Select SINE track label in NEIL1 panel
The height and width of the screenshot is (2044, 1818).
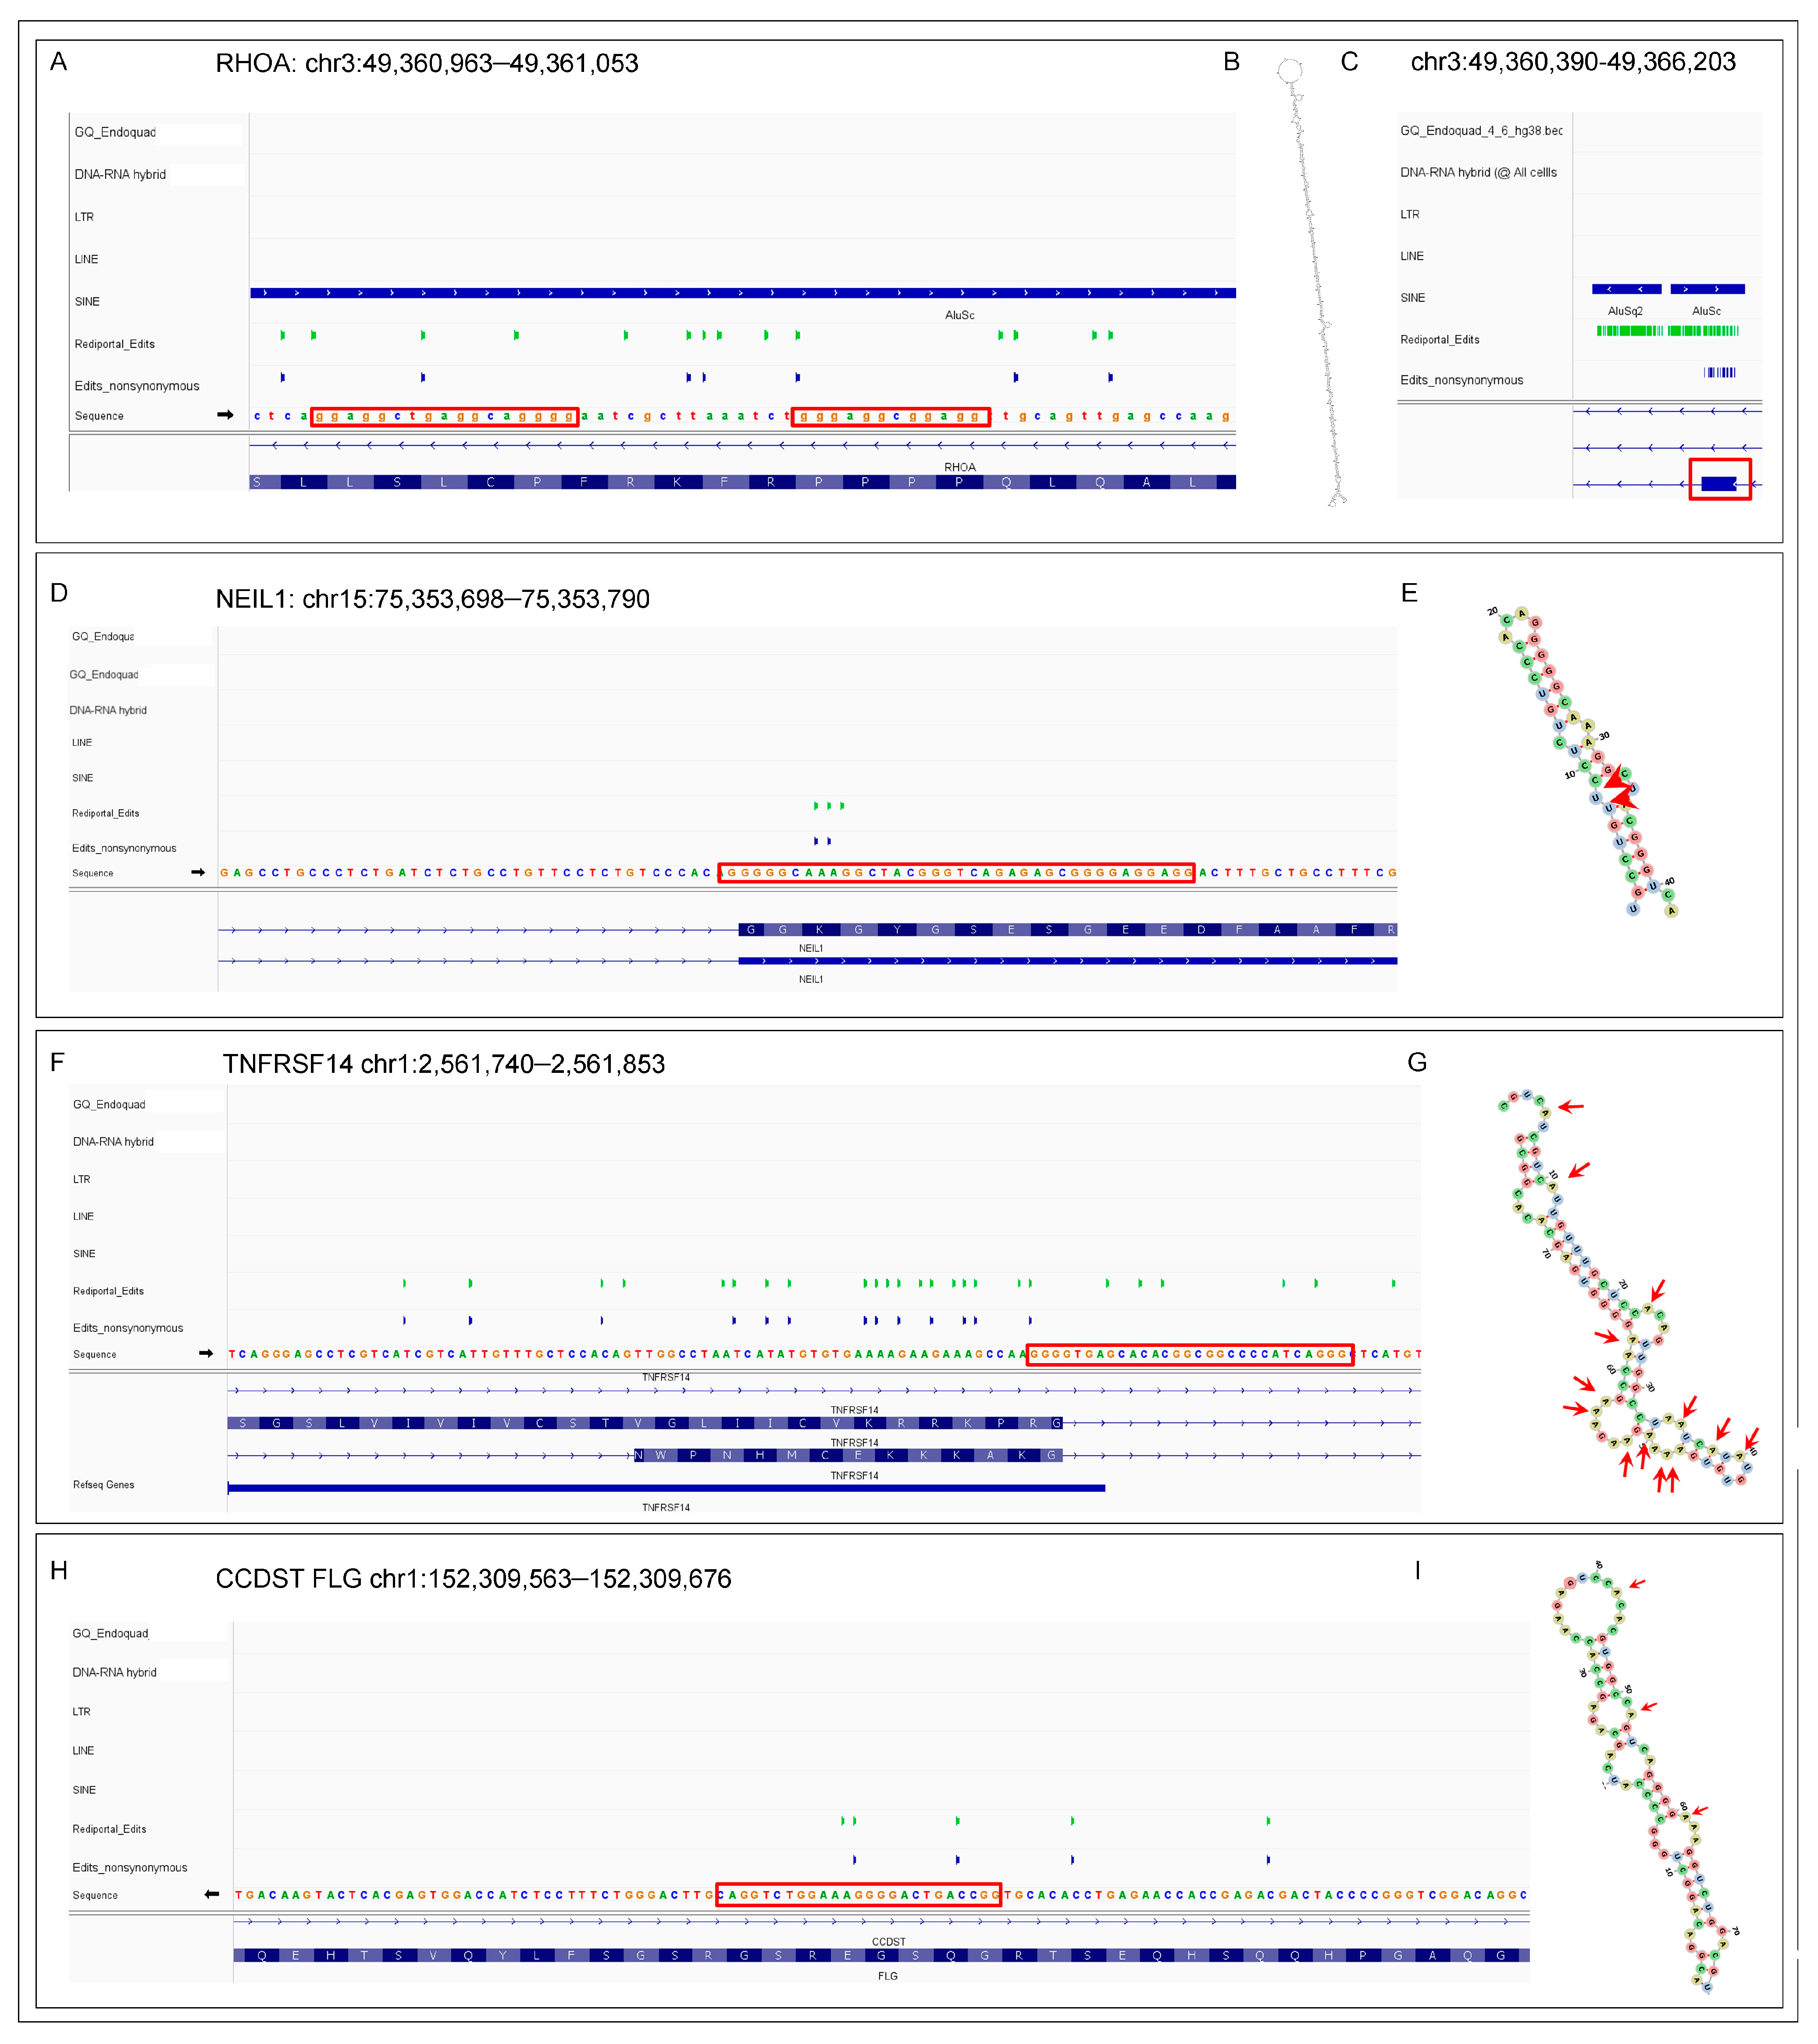(83, 778)
